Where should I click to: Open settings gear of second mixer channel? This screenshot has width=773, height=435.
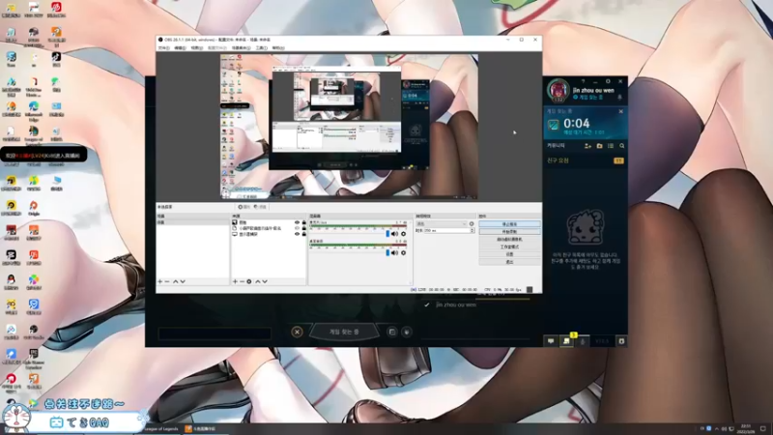[403, 253]
